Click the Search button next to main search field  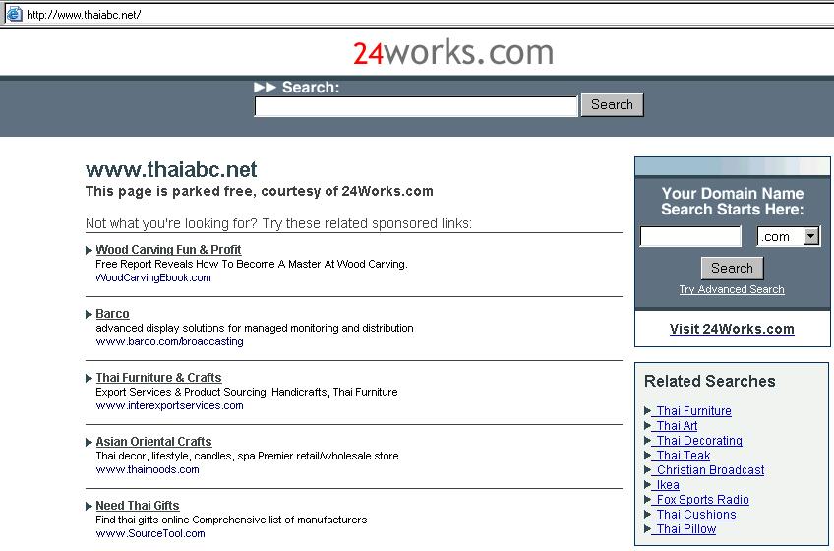click(x=612, y=105)
